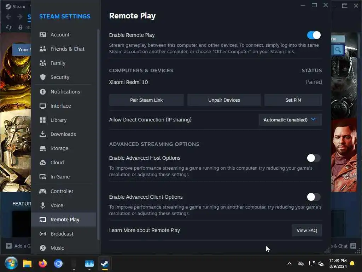This screenshot has height=272, width=362.
Task: Select the Cloud settings icon
Action: [x=43, y=163]
